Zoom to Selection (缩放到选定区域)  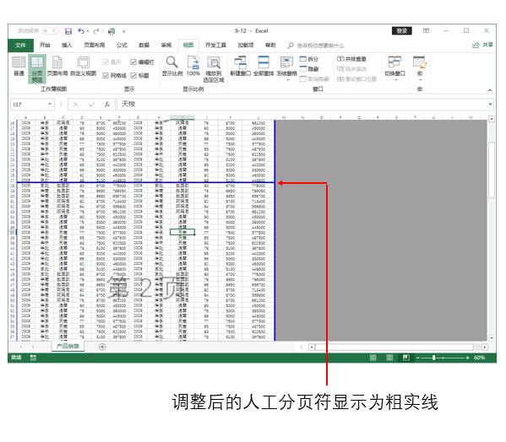click(214, 69)
